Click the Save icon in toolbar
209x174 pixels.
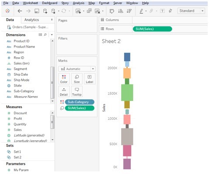(x=37, y=11)
